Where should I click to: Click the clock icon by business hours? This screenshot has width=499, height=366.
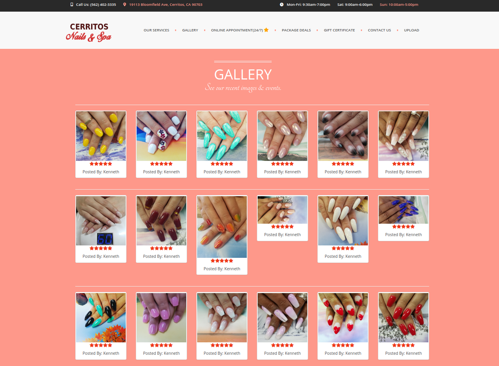pyautogui.click(x=282, y=5)
